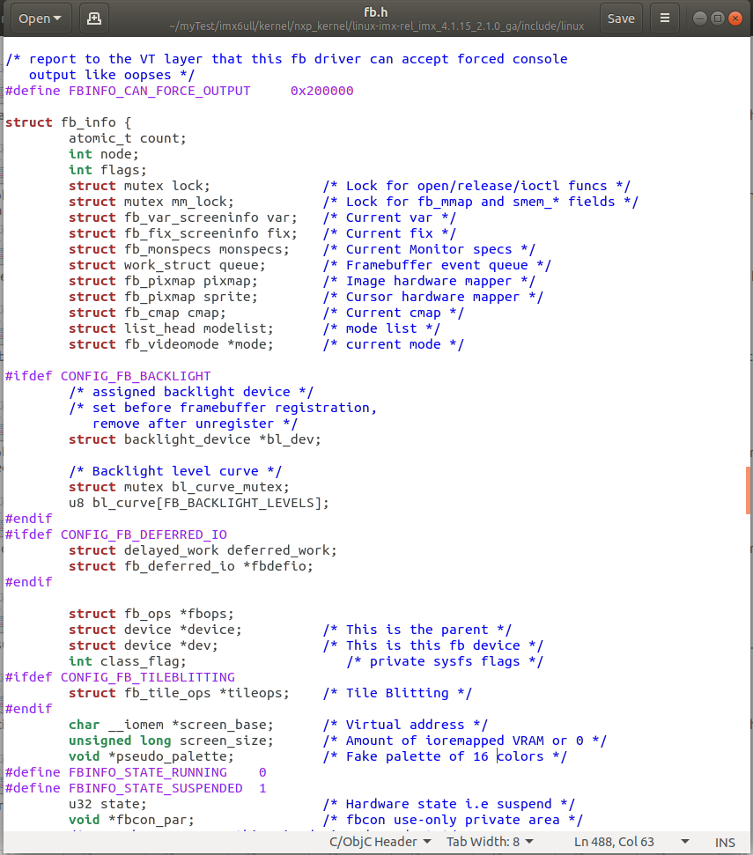Viewport: 753px width, 855px height.
Task: Click 'fb_monspecs monspecs;' declaration
Action: click(207, 248)
